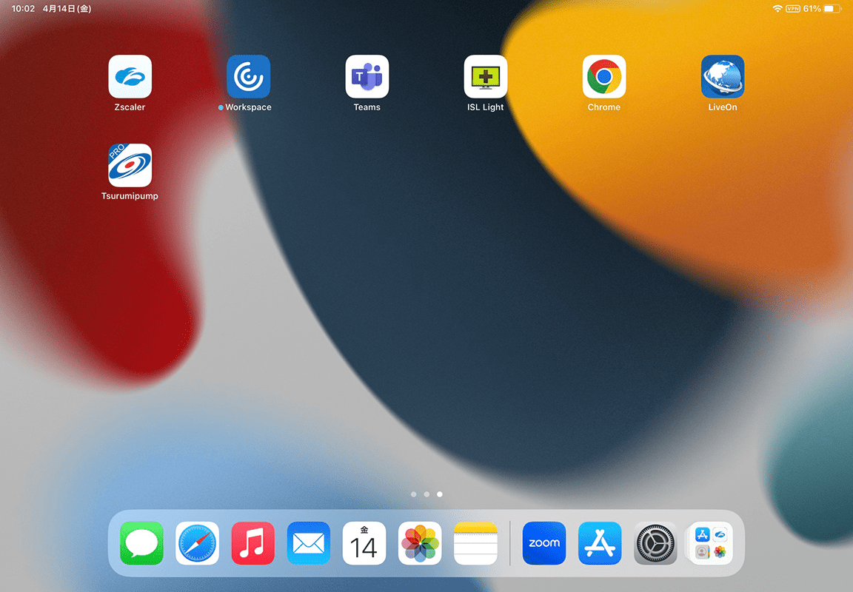The width and height of the screenshot is (853, 592).
Task: Open Calendar showing 14 in dock
Action: click(x=364, y=543)
